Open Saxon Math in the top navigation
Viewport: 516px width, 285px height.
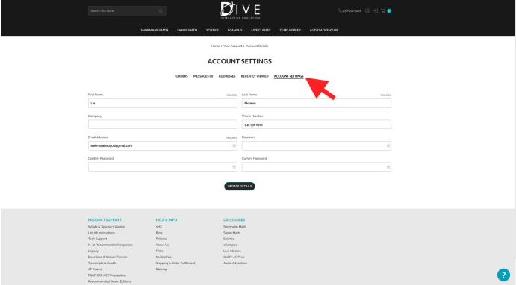click(x=187, y=31)
